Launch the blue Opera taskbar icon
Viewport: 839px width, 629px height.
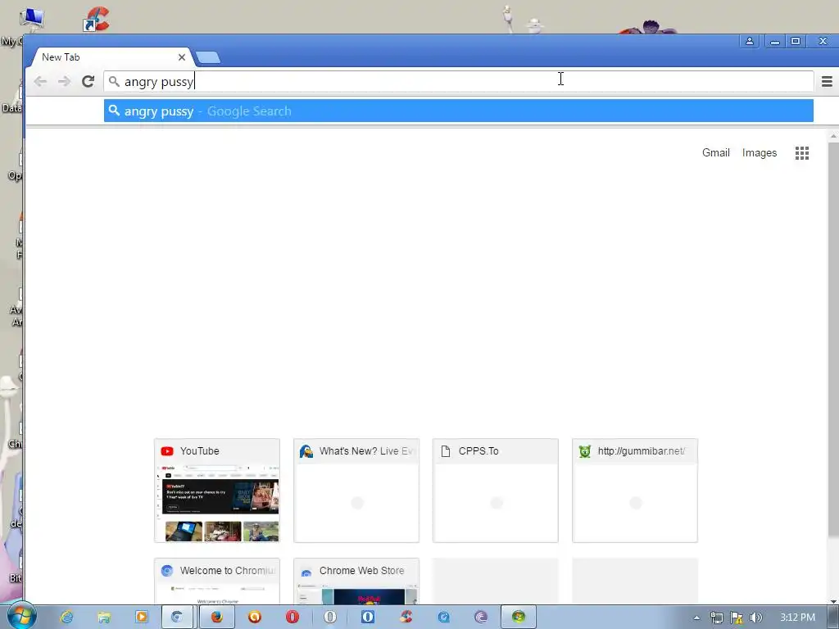(368, 618)
